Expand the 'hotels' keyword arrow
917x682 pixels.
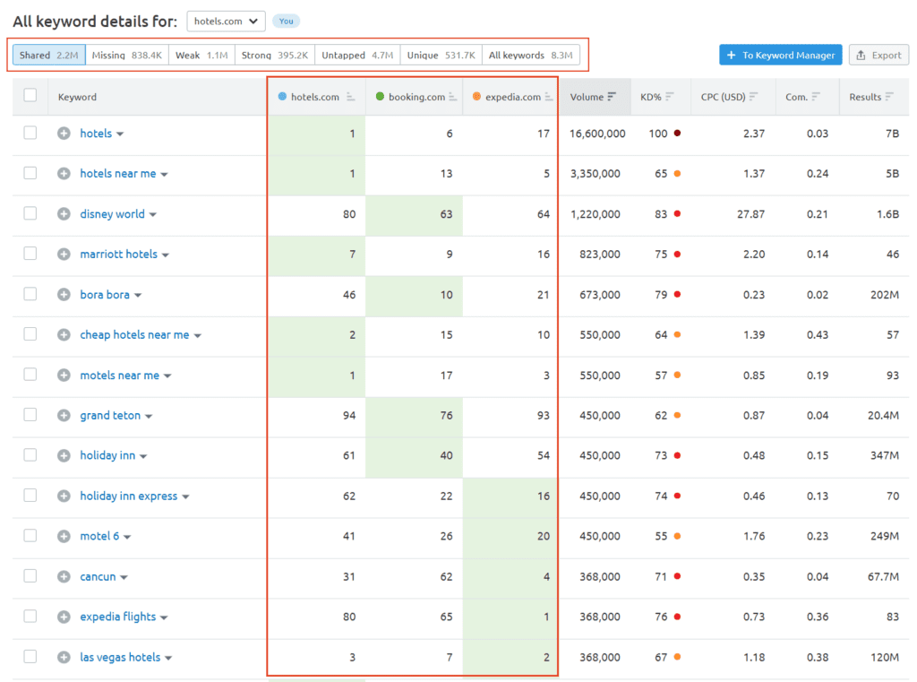click(120, 134)
